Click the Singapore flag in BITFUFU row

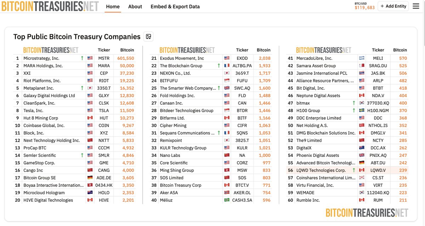click(x=227, y=81)
